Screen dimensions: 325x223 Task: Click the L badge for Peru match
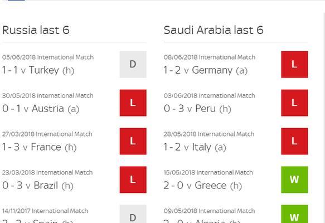[294, 103]
